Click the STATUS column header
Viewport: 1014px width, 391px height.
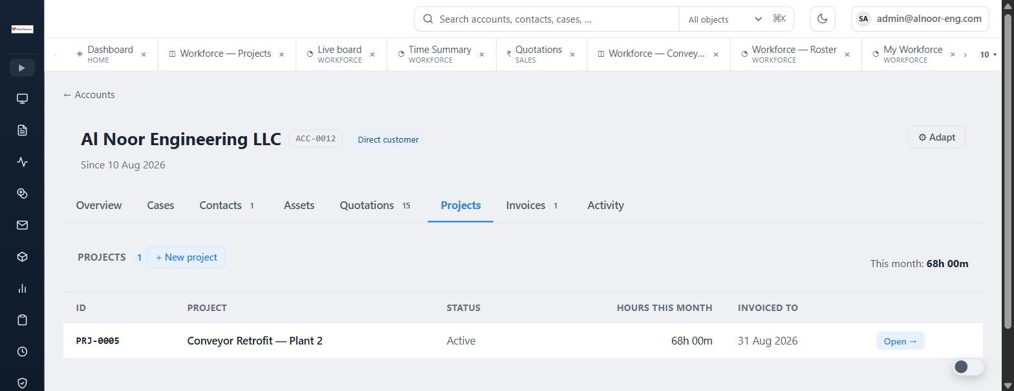(464, 308)
